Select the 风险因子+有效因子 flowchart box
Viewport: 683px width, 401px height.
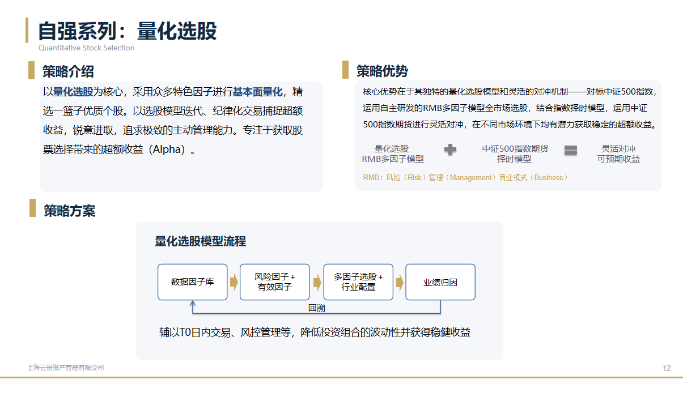(x=275, y=282)
